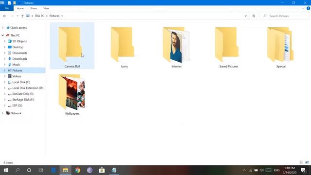Image resolution: width=311 pixels, height=175 pixels.
Task: Switch to large icons view layout icon
Action: tap(307, 162)
